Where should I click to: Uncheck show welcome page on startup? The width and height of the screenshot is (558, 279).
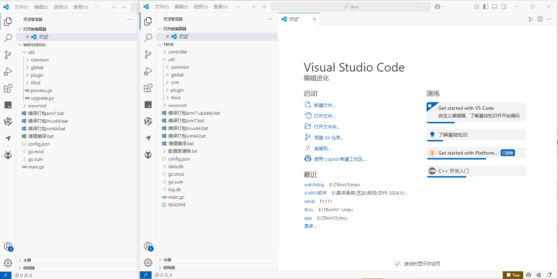pyautogui.click(x=397, y=264)
